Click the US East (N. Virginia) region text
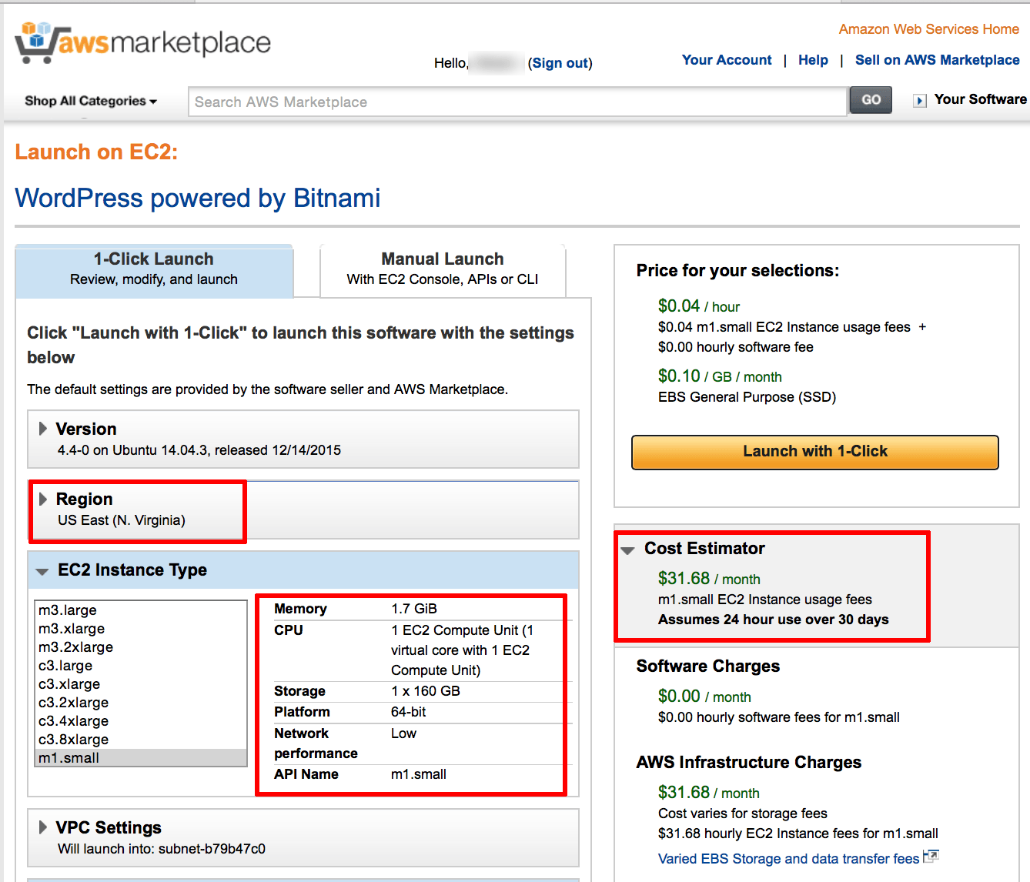The width and height of the screenshot is (1030, 882). point(122,520)
